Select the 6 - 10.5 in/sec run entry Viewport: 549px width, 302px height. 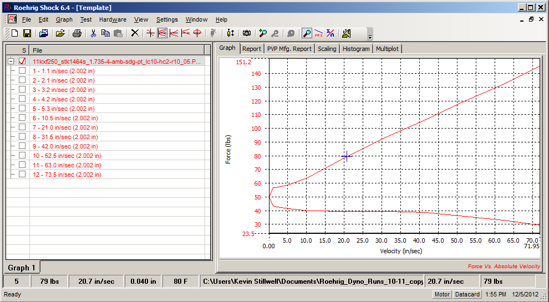[x=65, y=118]
